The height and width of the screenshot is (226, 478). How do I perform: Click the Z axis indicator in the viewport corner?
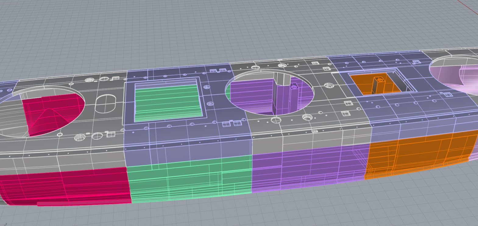tap(5, 224)
